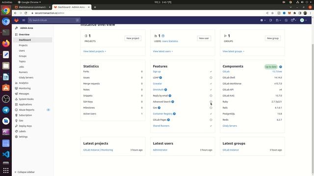Click the GitLab Pages help icon

[x=168, y=120]
